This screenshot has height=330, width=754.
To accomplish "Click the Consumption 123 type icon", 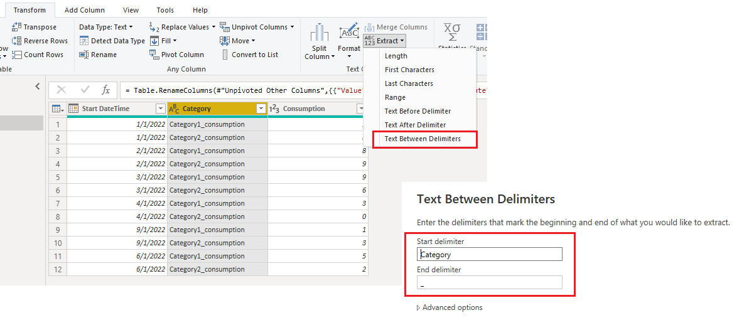I will tap(274, 109).
